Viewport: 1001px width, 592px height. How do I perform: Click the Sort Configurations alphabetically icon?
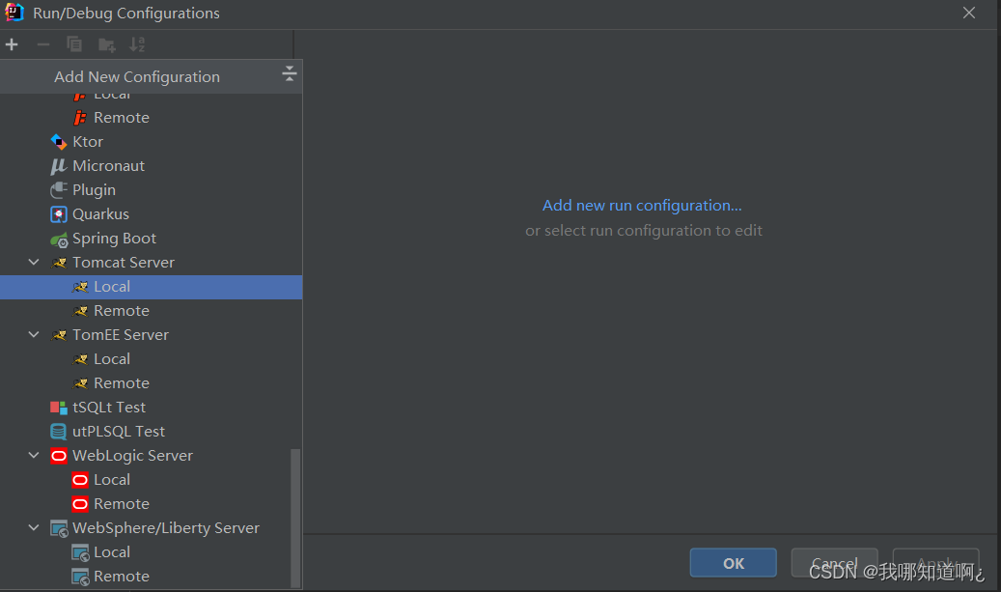(x=137, y=44)
